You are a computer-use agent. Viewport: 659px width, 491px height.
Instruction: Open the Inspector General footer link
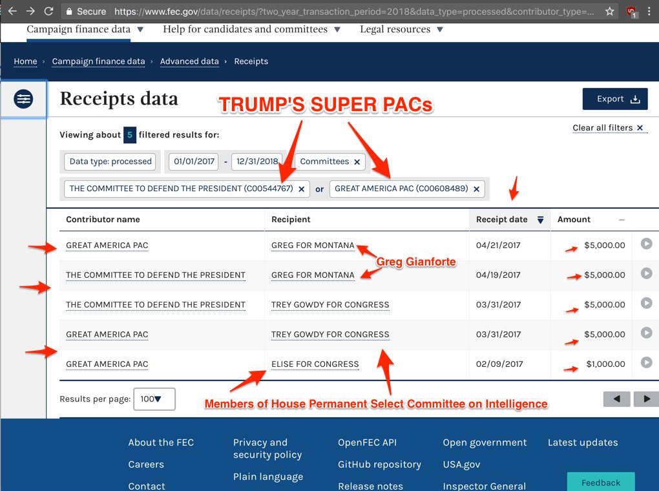(x=484, y=486)
